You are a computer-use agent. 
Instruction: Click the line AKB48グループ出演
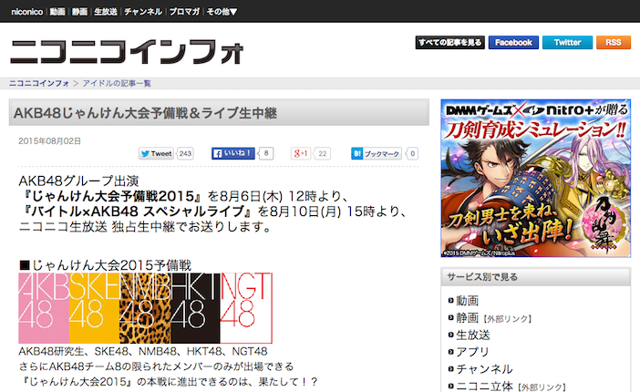coord(78,181)
